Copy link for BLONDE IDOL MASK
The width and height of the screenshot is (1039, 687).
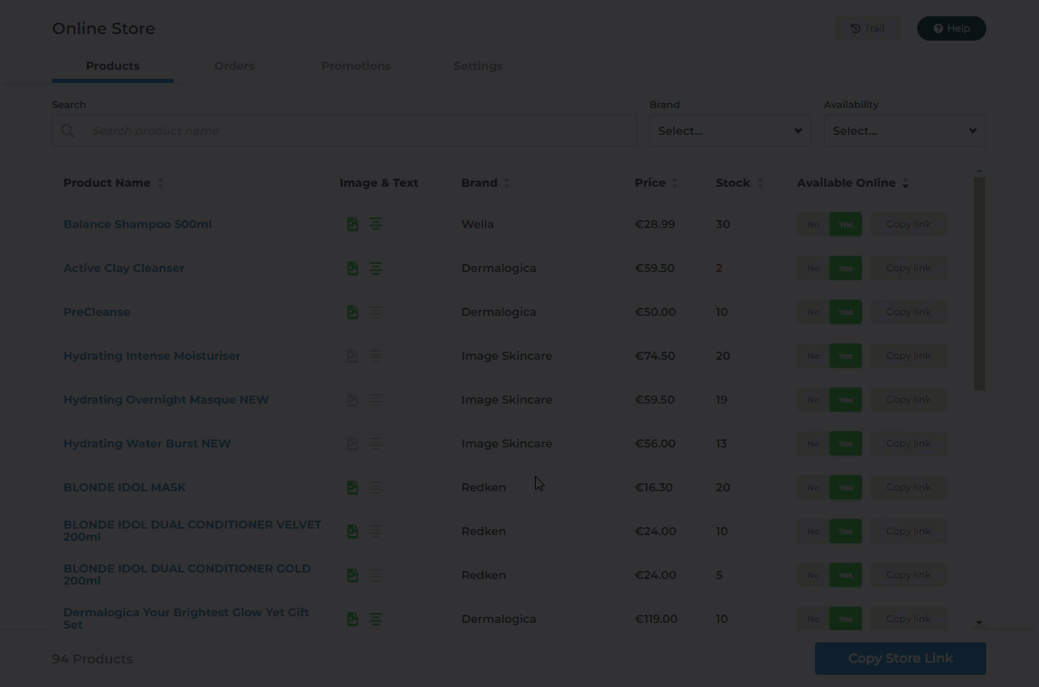pyautogui.click(x=908, y=487)
